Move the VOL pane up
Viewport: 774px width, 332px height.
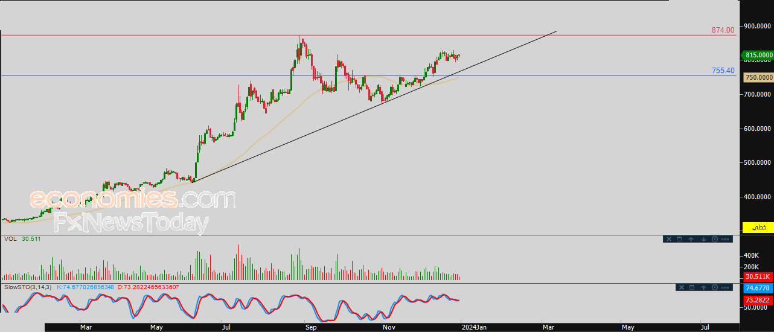point(691,239)
